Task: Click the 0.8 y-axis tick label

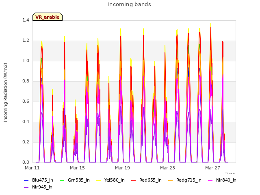Action: pos(26,81)
